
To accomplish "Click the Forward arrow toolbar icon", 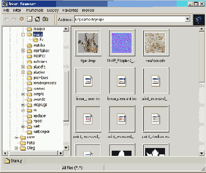I will pos(14,19).
